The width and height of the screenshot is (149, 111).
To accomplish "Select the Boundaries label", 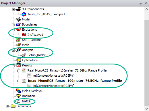I will tap(30, 24).
